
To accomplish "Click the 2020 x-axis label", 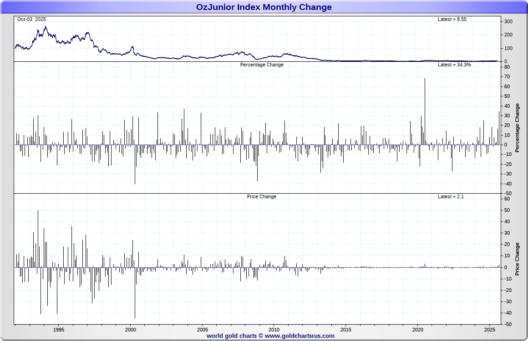I will [418, 330].
